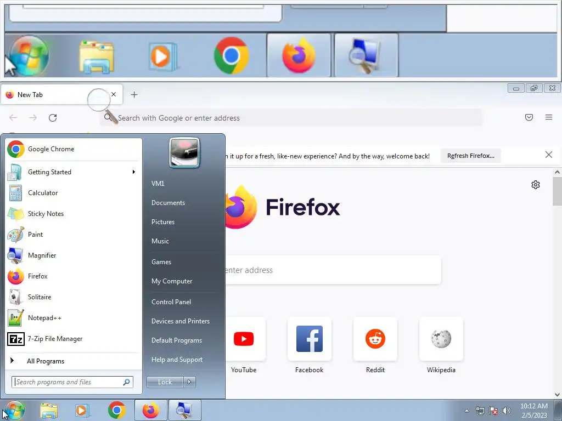Open Google Chrome from Start menu

pyautogui.click(x=73, y=149)
